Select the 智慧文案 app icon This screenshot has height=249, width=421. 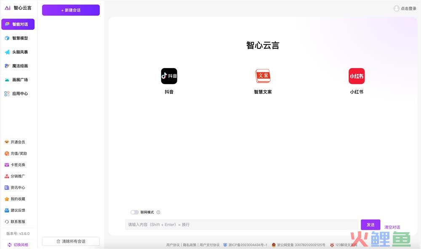[263, 76]
